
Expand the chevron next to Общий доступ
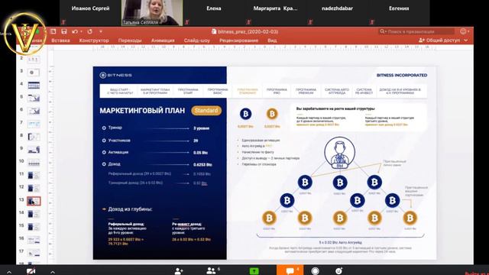coord(465,40)
